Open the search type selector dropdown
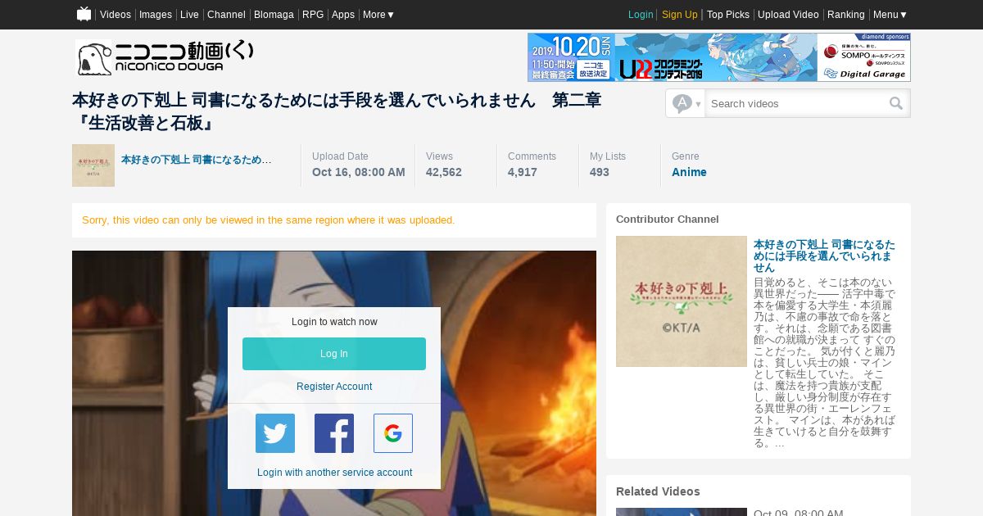This screenshot has height=516, width=983. [686, 103]
